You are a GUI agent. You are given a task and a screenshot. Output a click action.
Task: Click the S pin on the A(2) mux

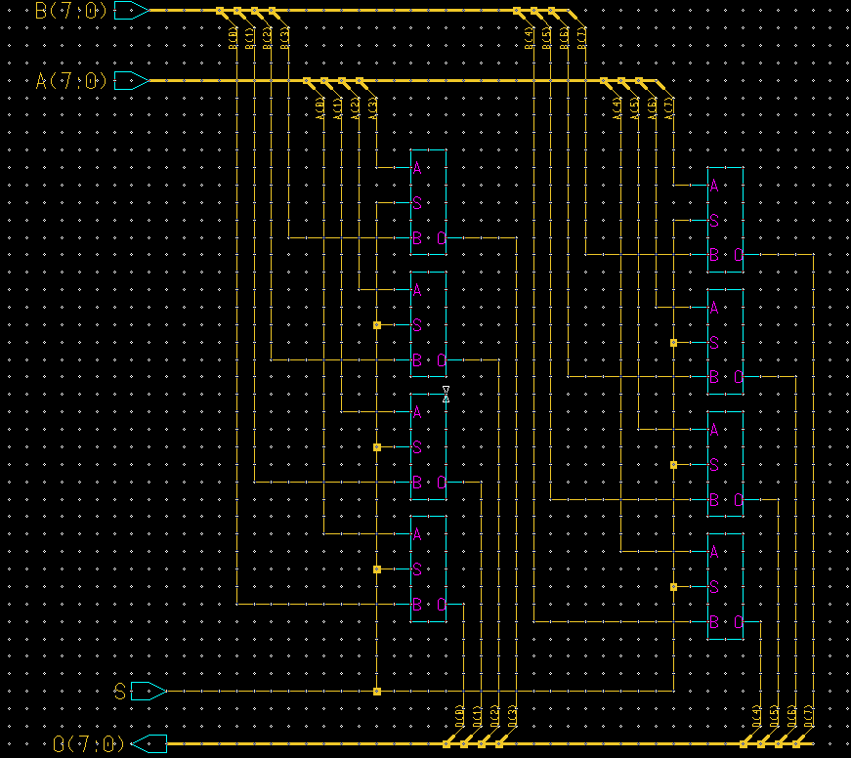(x=417, y=325)
